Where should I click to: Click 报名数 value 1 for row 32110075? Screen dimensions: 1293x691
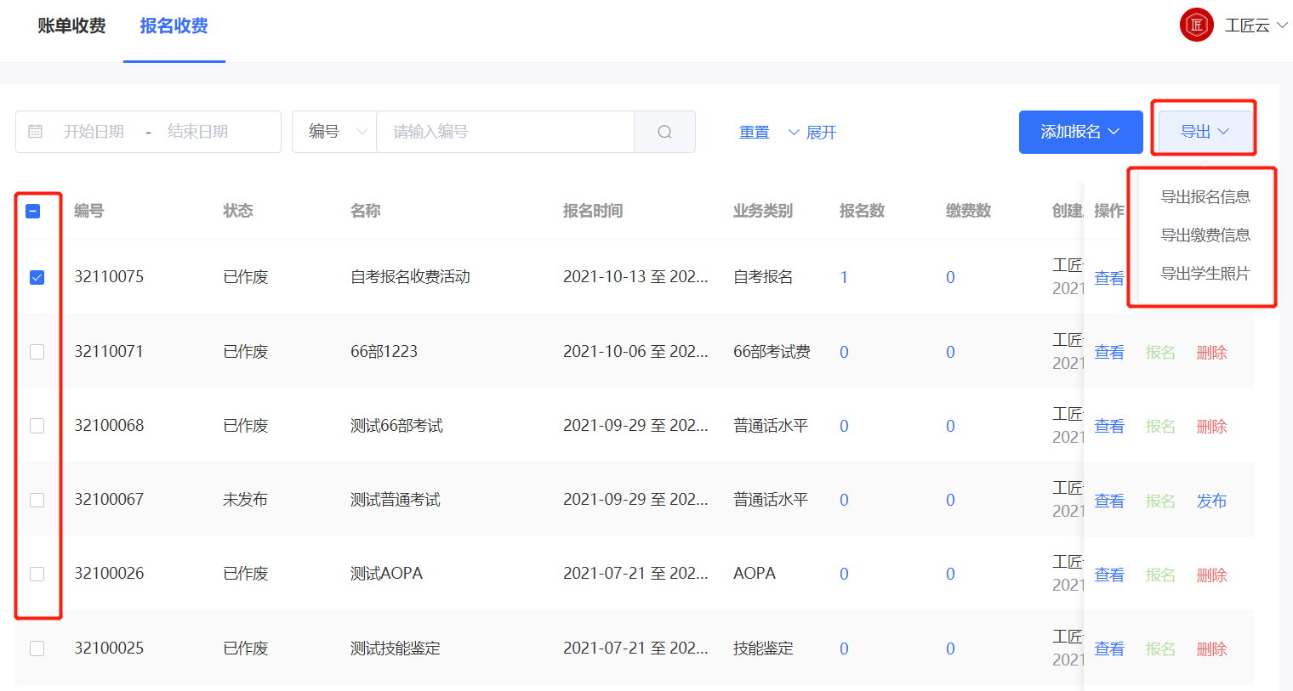click(844, 277)
